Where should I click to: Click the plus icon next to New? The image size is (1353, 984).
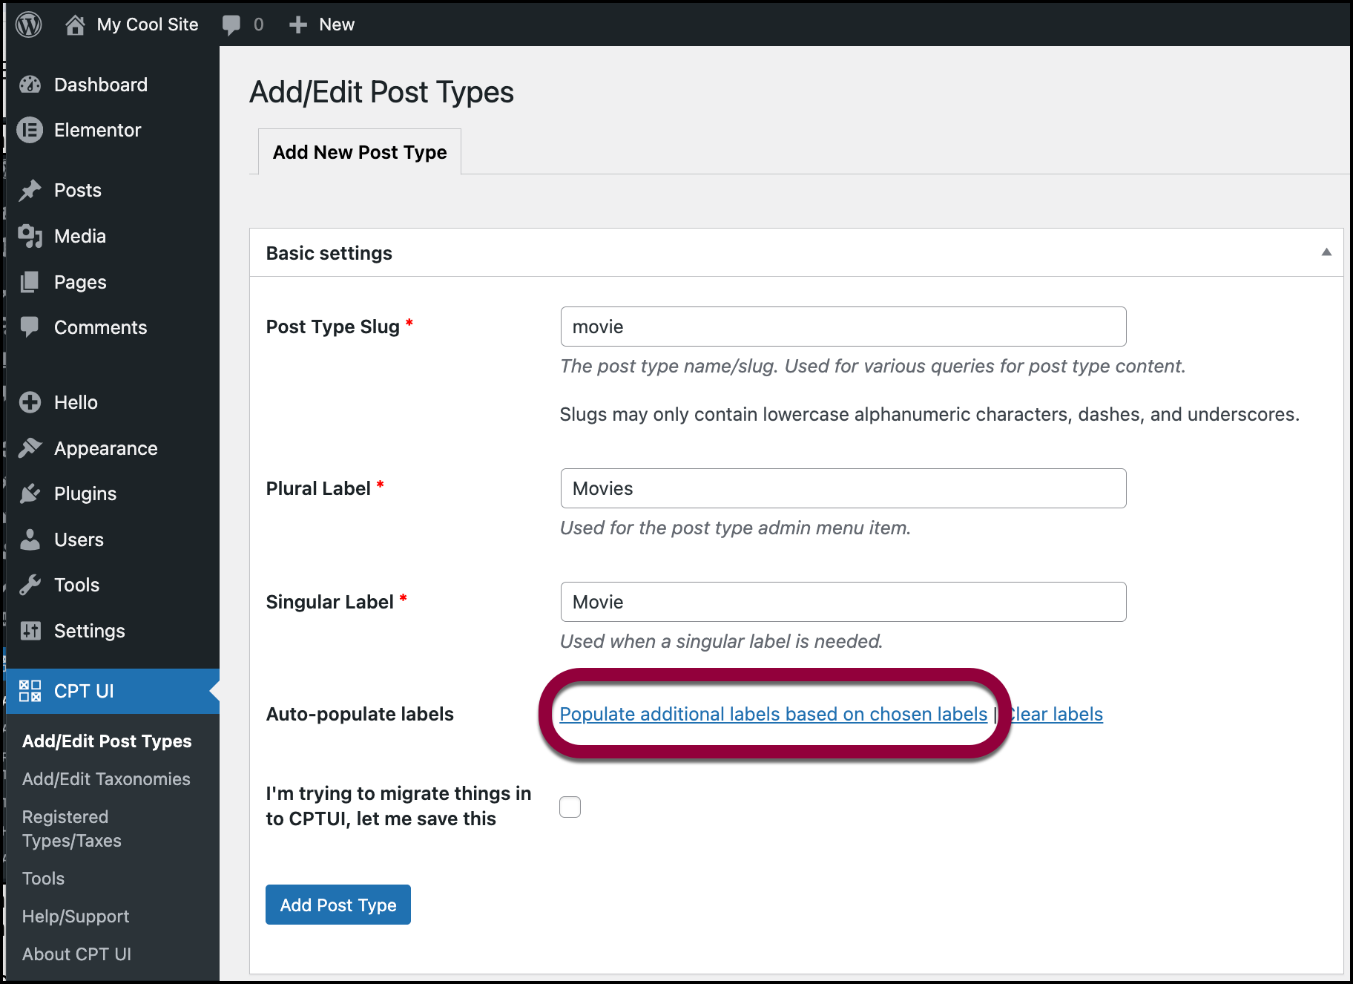tap(298, 25)
